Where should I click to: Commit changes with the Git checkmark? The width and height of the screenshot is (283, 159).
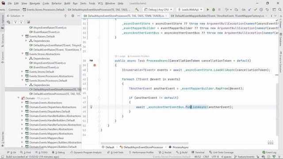[x=256, y=10]
